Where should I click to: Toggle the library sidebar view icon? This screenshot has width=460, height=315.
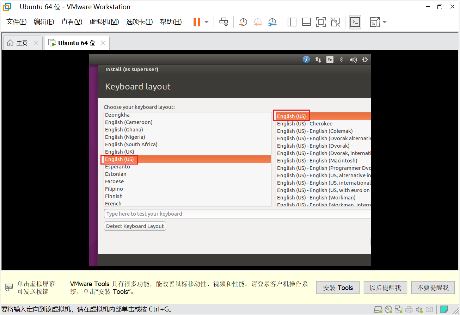pos(292,22)
